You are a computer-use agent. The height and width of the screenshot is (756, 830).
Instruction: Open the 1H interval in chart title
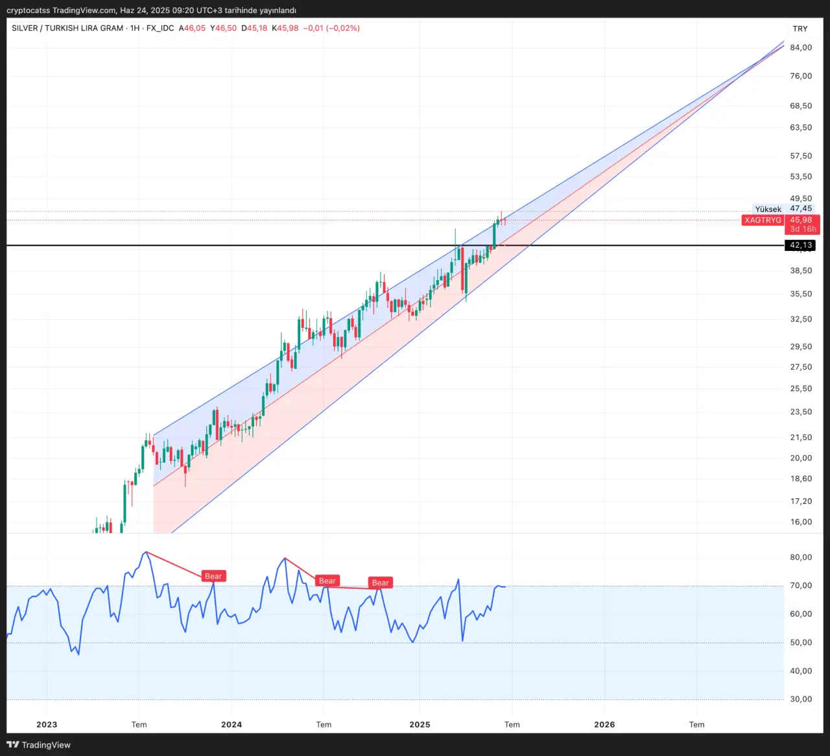pos(135,29)
